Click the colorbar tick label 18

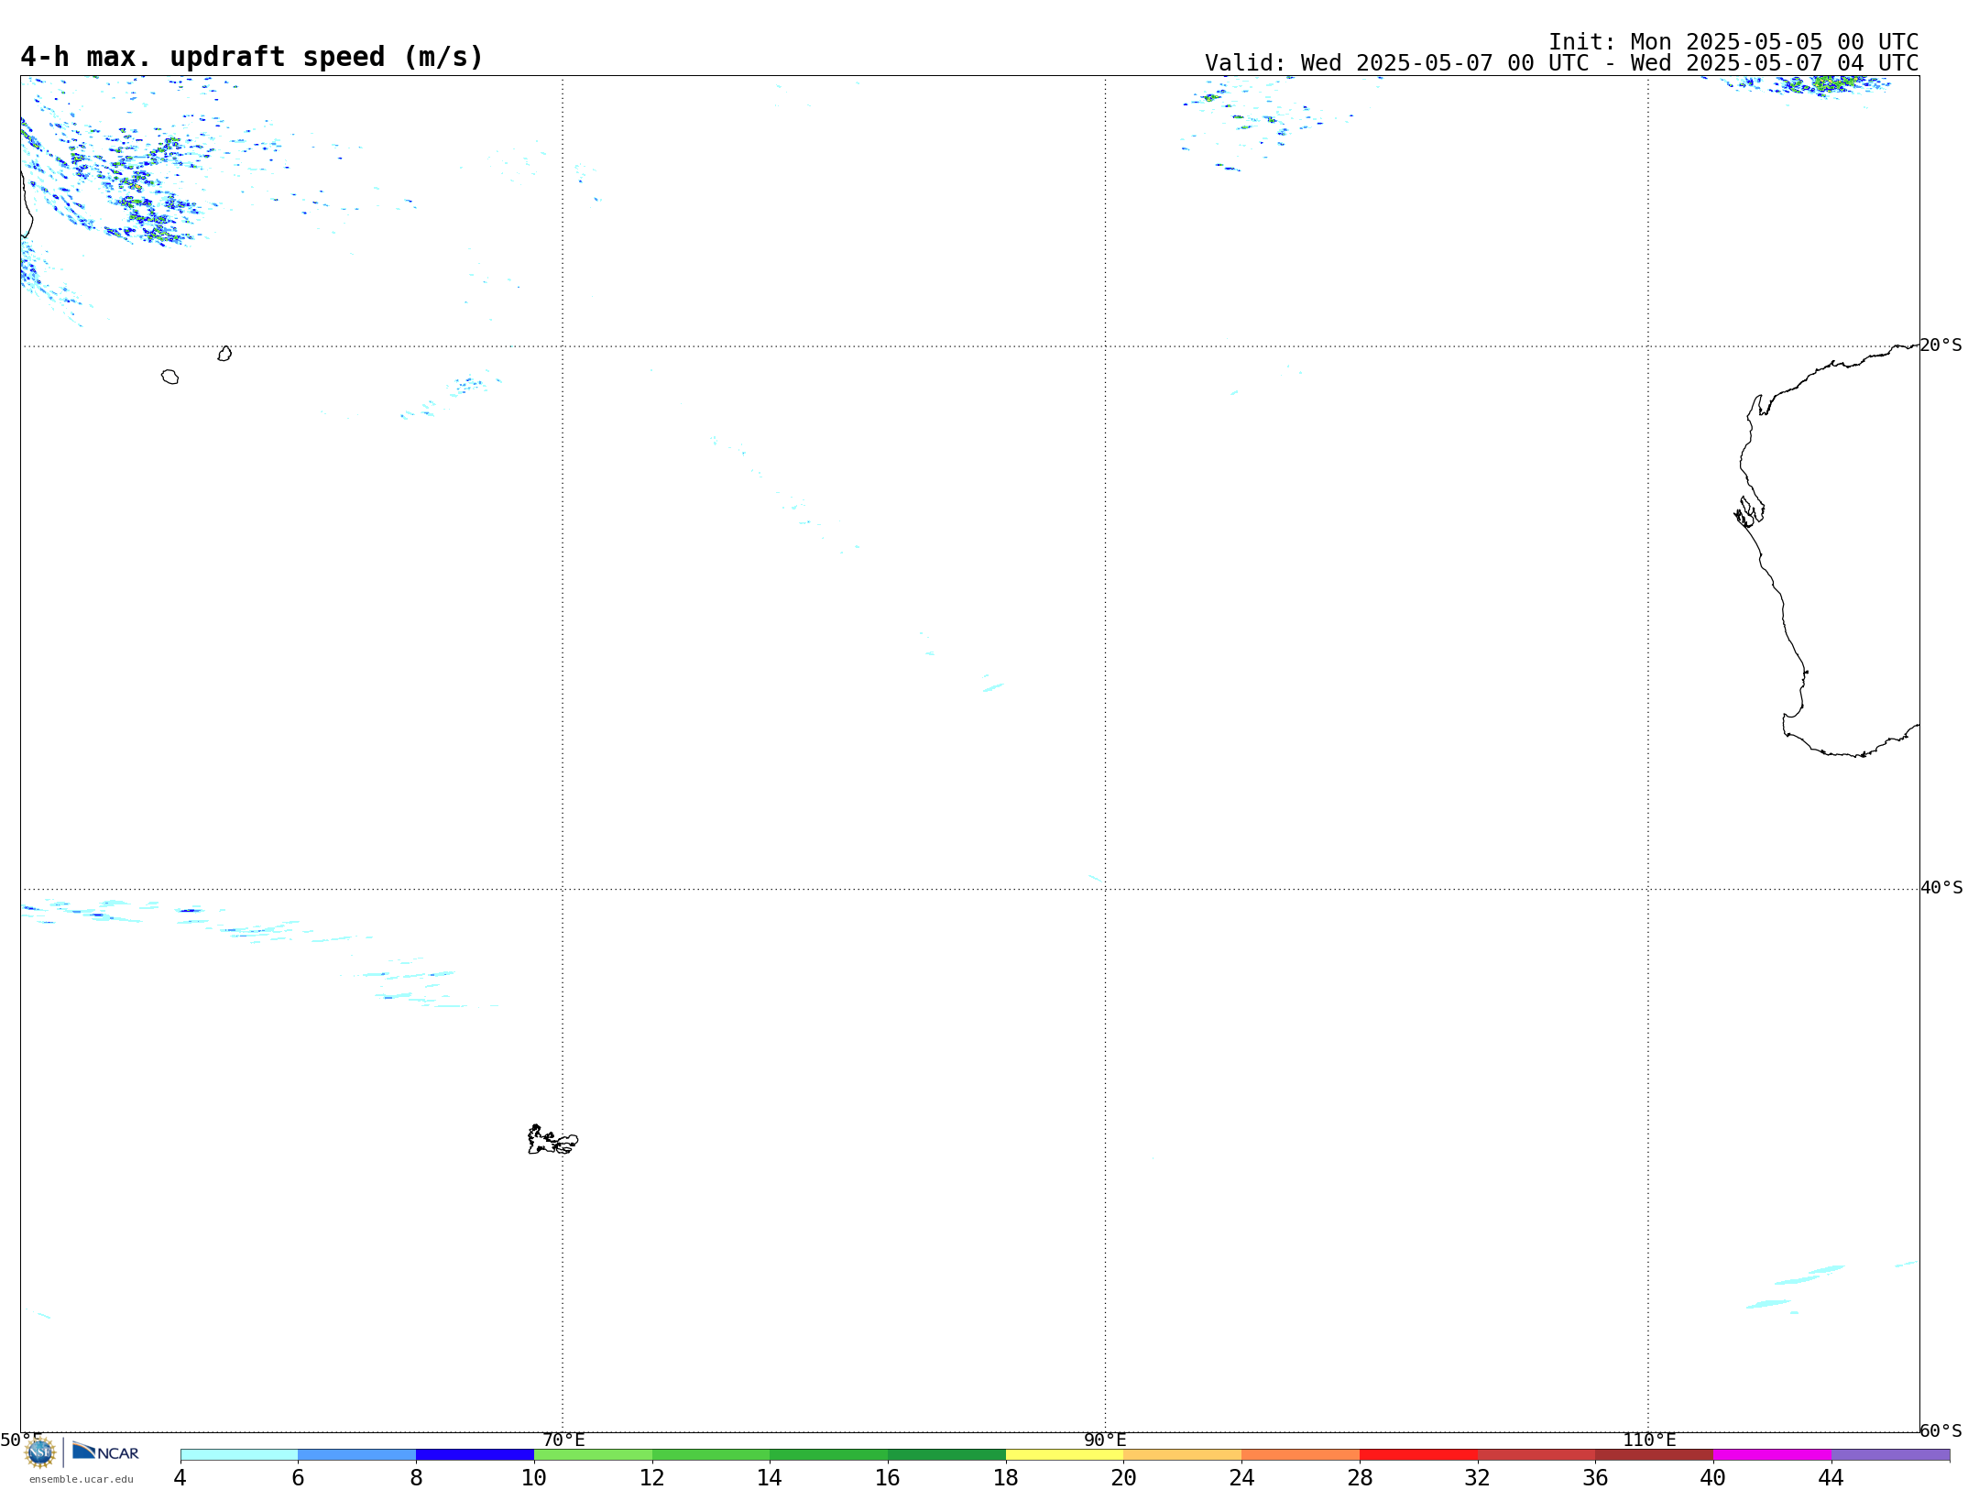1006,1478
